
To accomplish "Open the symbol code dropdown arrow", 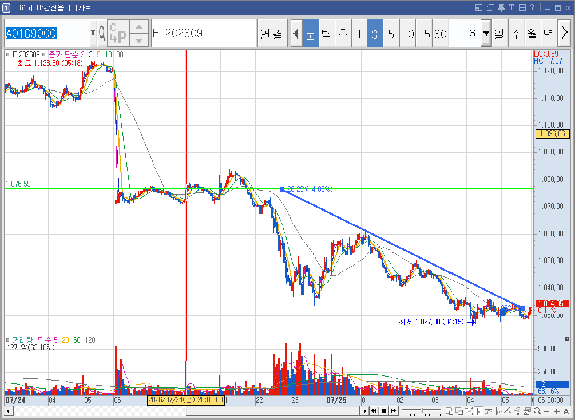I will tap(93, 33).
